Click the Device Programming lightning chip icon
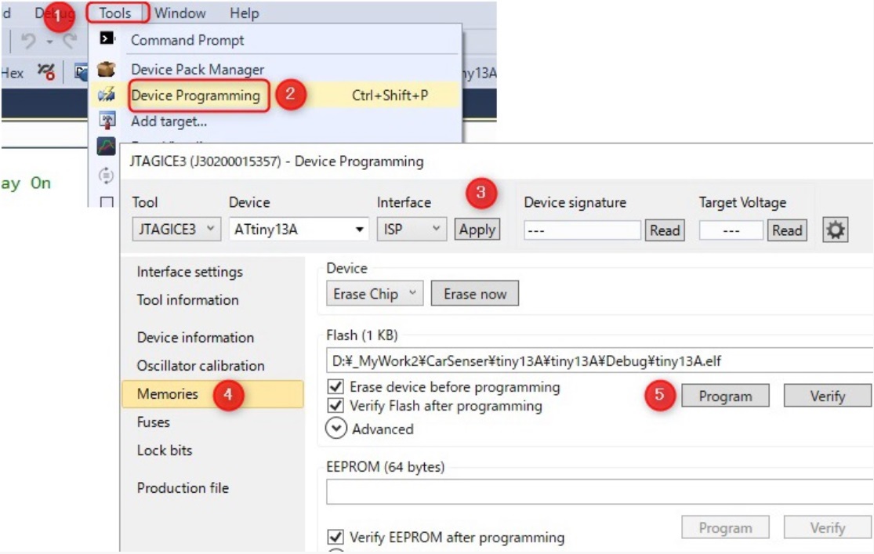 tap(107, 96)
